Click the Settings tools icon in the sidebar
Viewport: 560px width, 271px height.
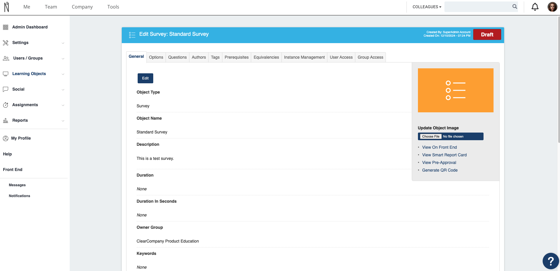(x=6, y=43)
